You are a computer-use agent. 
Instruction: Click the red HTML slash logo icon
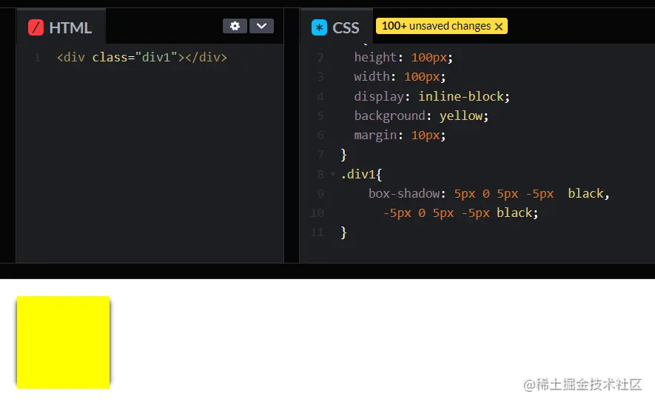36,27
